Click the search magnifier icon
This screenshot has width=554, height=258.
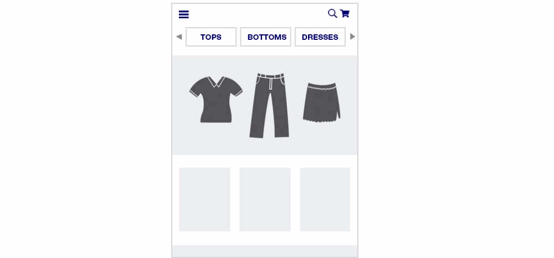(x=332, y=13)
